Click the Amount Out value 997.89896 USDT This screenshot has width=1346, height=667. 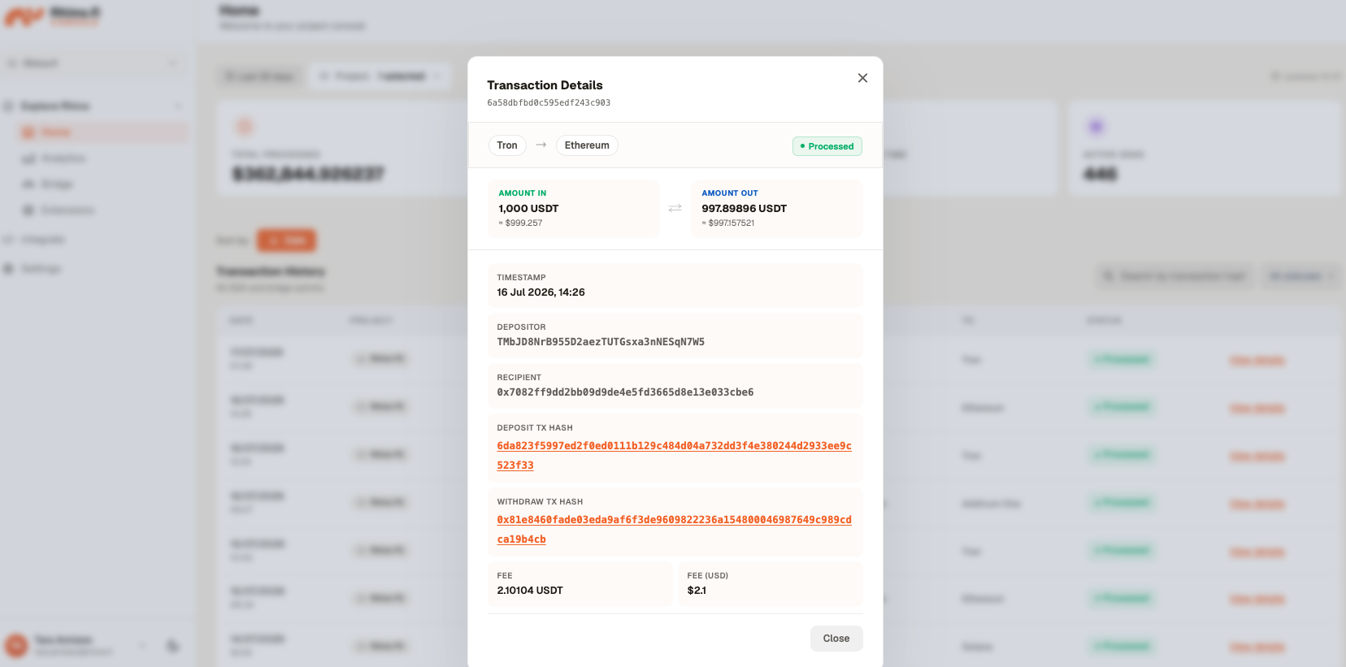744,209
